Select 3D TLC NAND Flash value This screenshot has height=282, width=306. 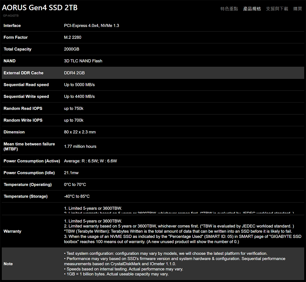click(x=83, y=61)
